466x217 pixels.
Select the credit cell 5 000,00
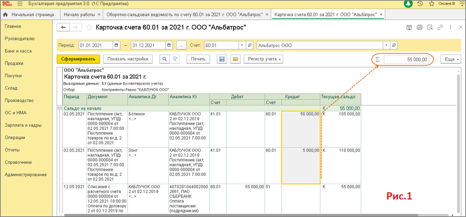coord(301,165)
